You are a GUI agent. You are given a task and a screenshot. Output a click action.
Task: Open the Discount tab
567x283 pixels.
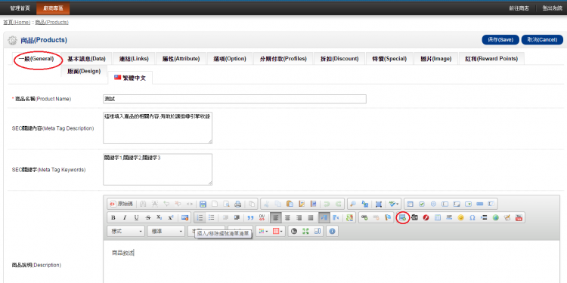[x=339, y=58]
